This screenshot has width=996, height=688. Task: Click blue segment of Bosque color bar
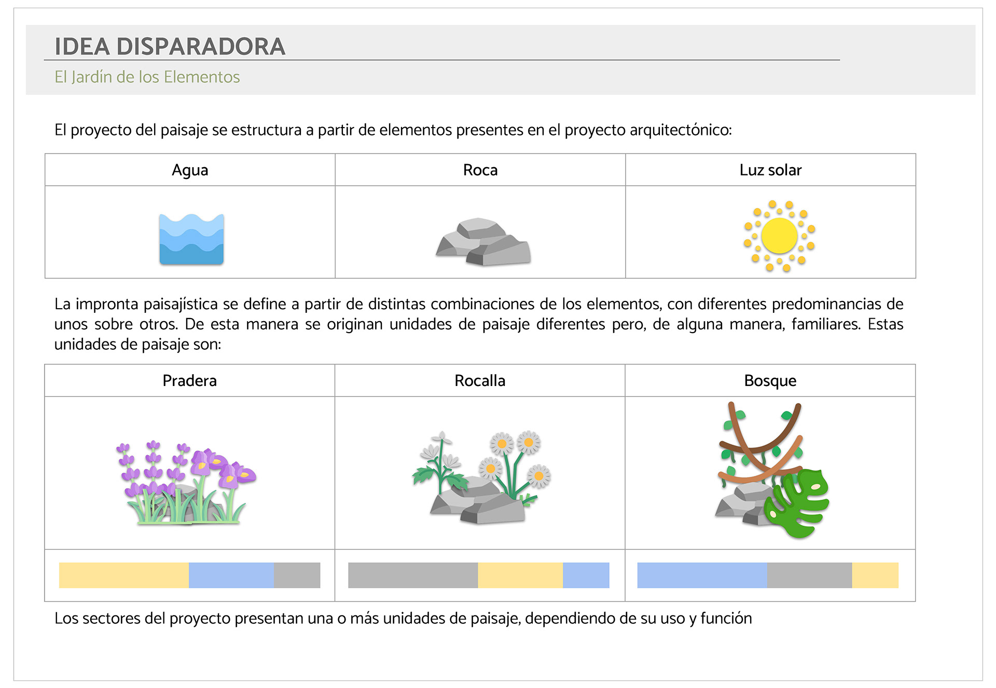(701, 575)
